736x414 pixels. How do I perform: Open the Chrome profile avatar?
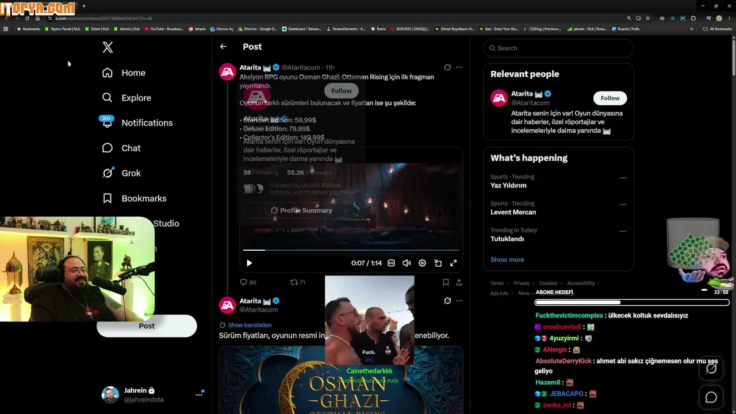719,18
